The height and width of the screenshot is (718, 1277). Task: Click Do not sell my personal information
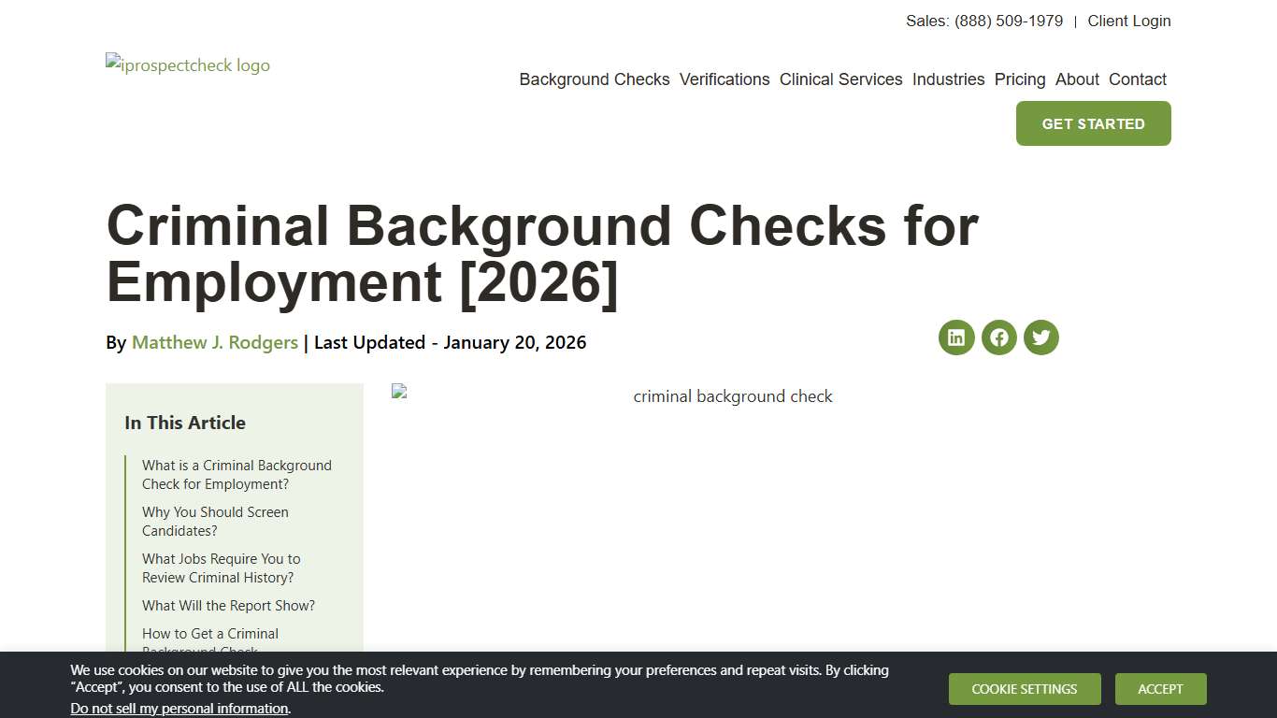click(x=179, y=708)
